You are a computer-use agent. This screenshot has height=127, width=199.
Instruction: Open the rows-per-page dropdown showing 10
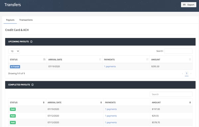pyautogui.click(x=14, y=51)
